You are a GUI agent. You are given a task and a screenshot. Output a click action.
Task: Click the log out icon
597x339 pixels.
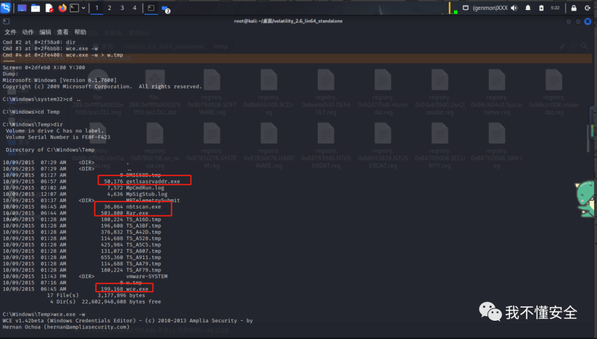click(x=588, y=8)
